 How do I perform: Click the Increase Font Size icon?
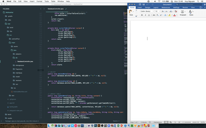click(163, 11)
